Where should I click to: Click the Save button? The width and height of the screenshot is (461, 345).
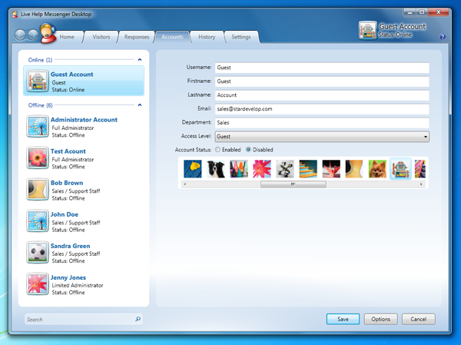click(x=343, y=319)
